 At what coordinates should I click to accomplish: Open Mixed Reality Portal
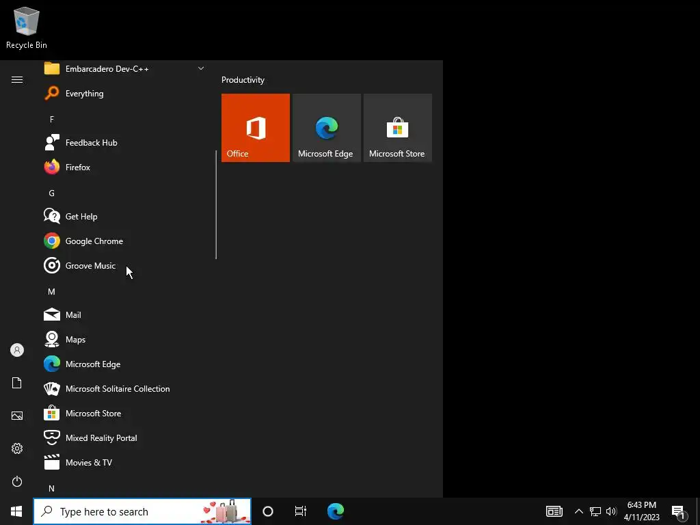coord(124,438)
